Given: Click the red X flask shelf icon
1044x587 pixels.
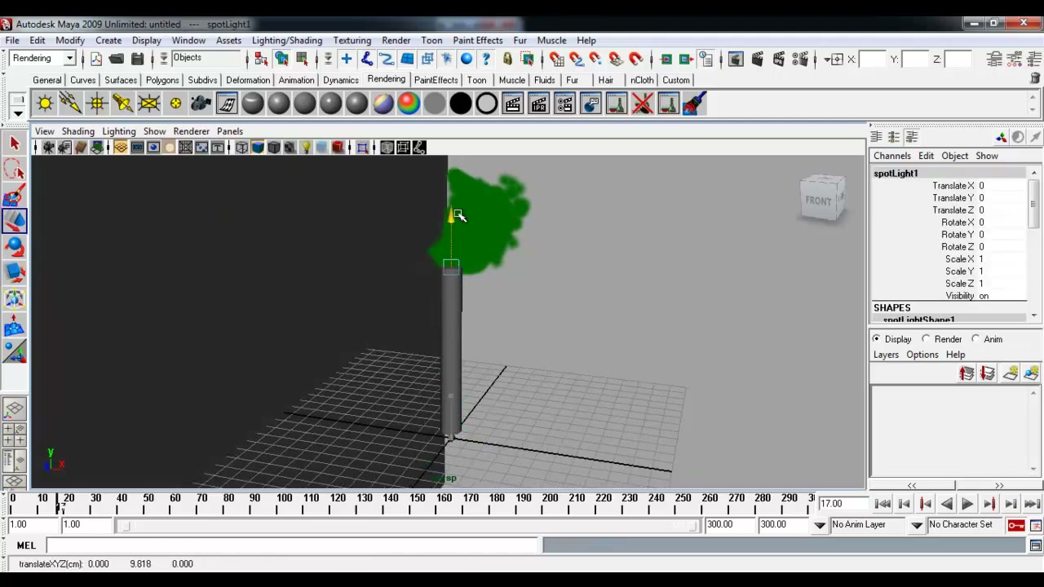Looking at the screenshot, I should tap(643, 104).
